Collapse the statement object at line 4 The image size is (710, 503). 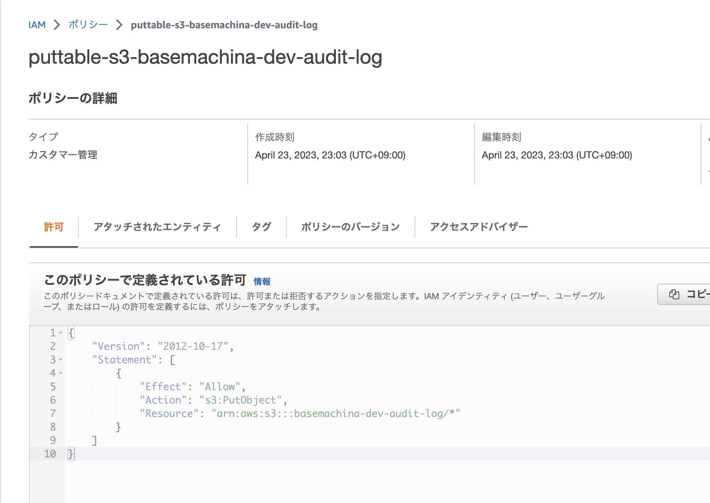61,373
